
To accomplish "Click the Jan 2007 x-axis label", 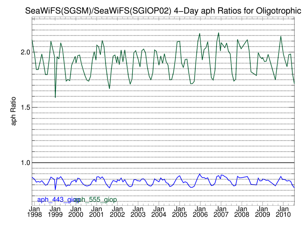I will tap(221, 212).
